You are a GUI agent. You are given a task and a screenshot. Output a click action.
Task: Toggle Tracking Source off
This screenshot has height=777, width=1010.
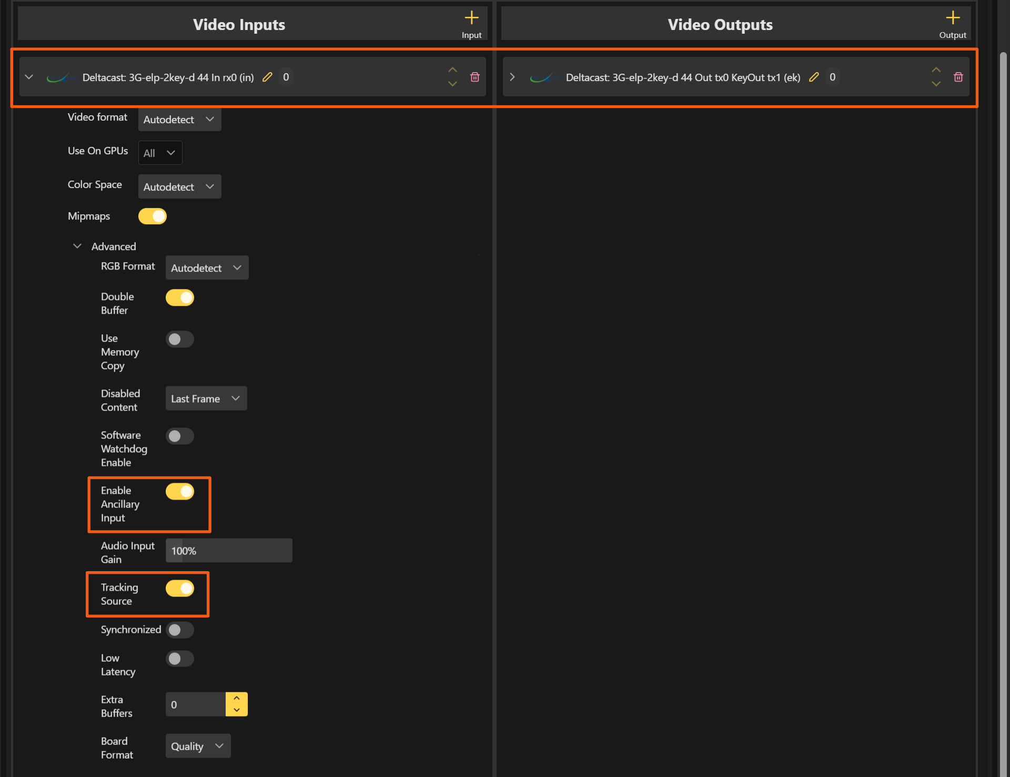[x=179, y=589]
